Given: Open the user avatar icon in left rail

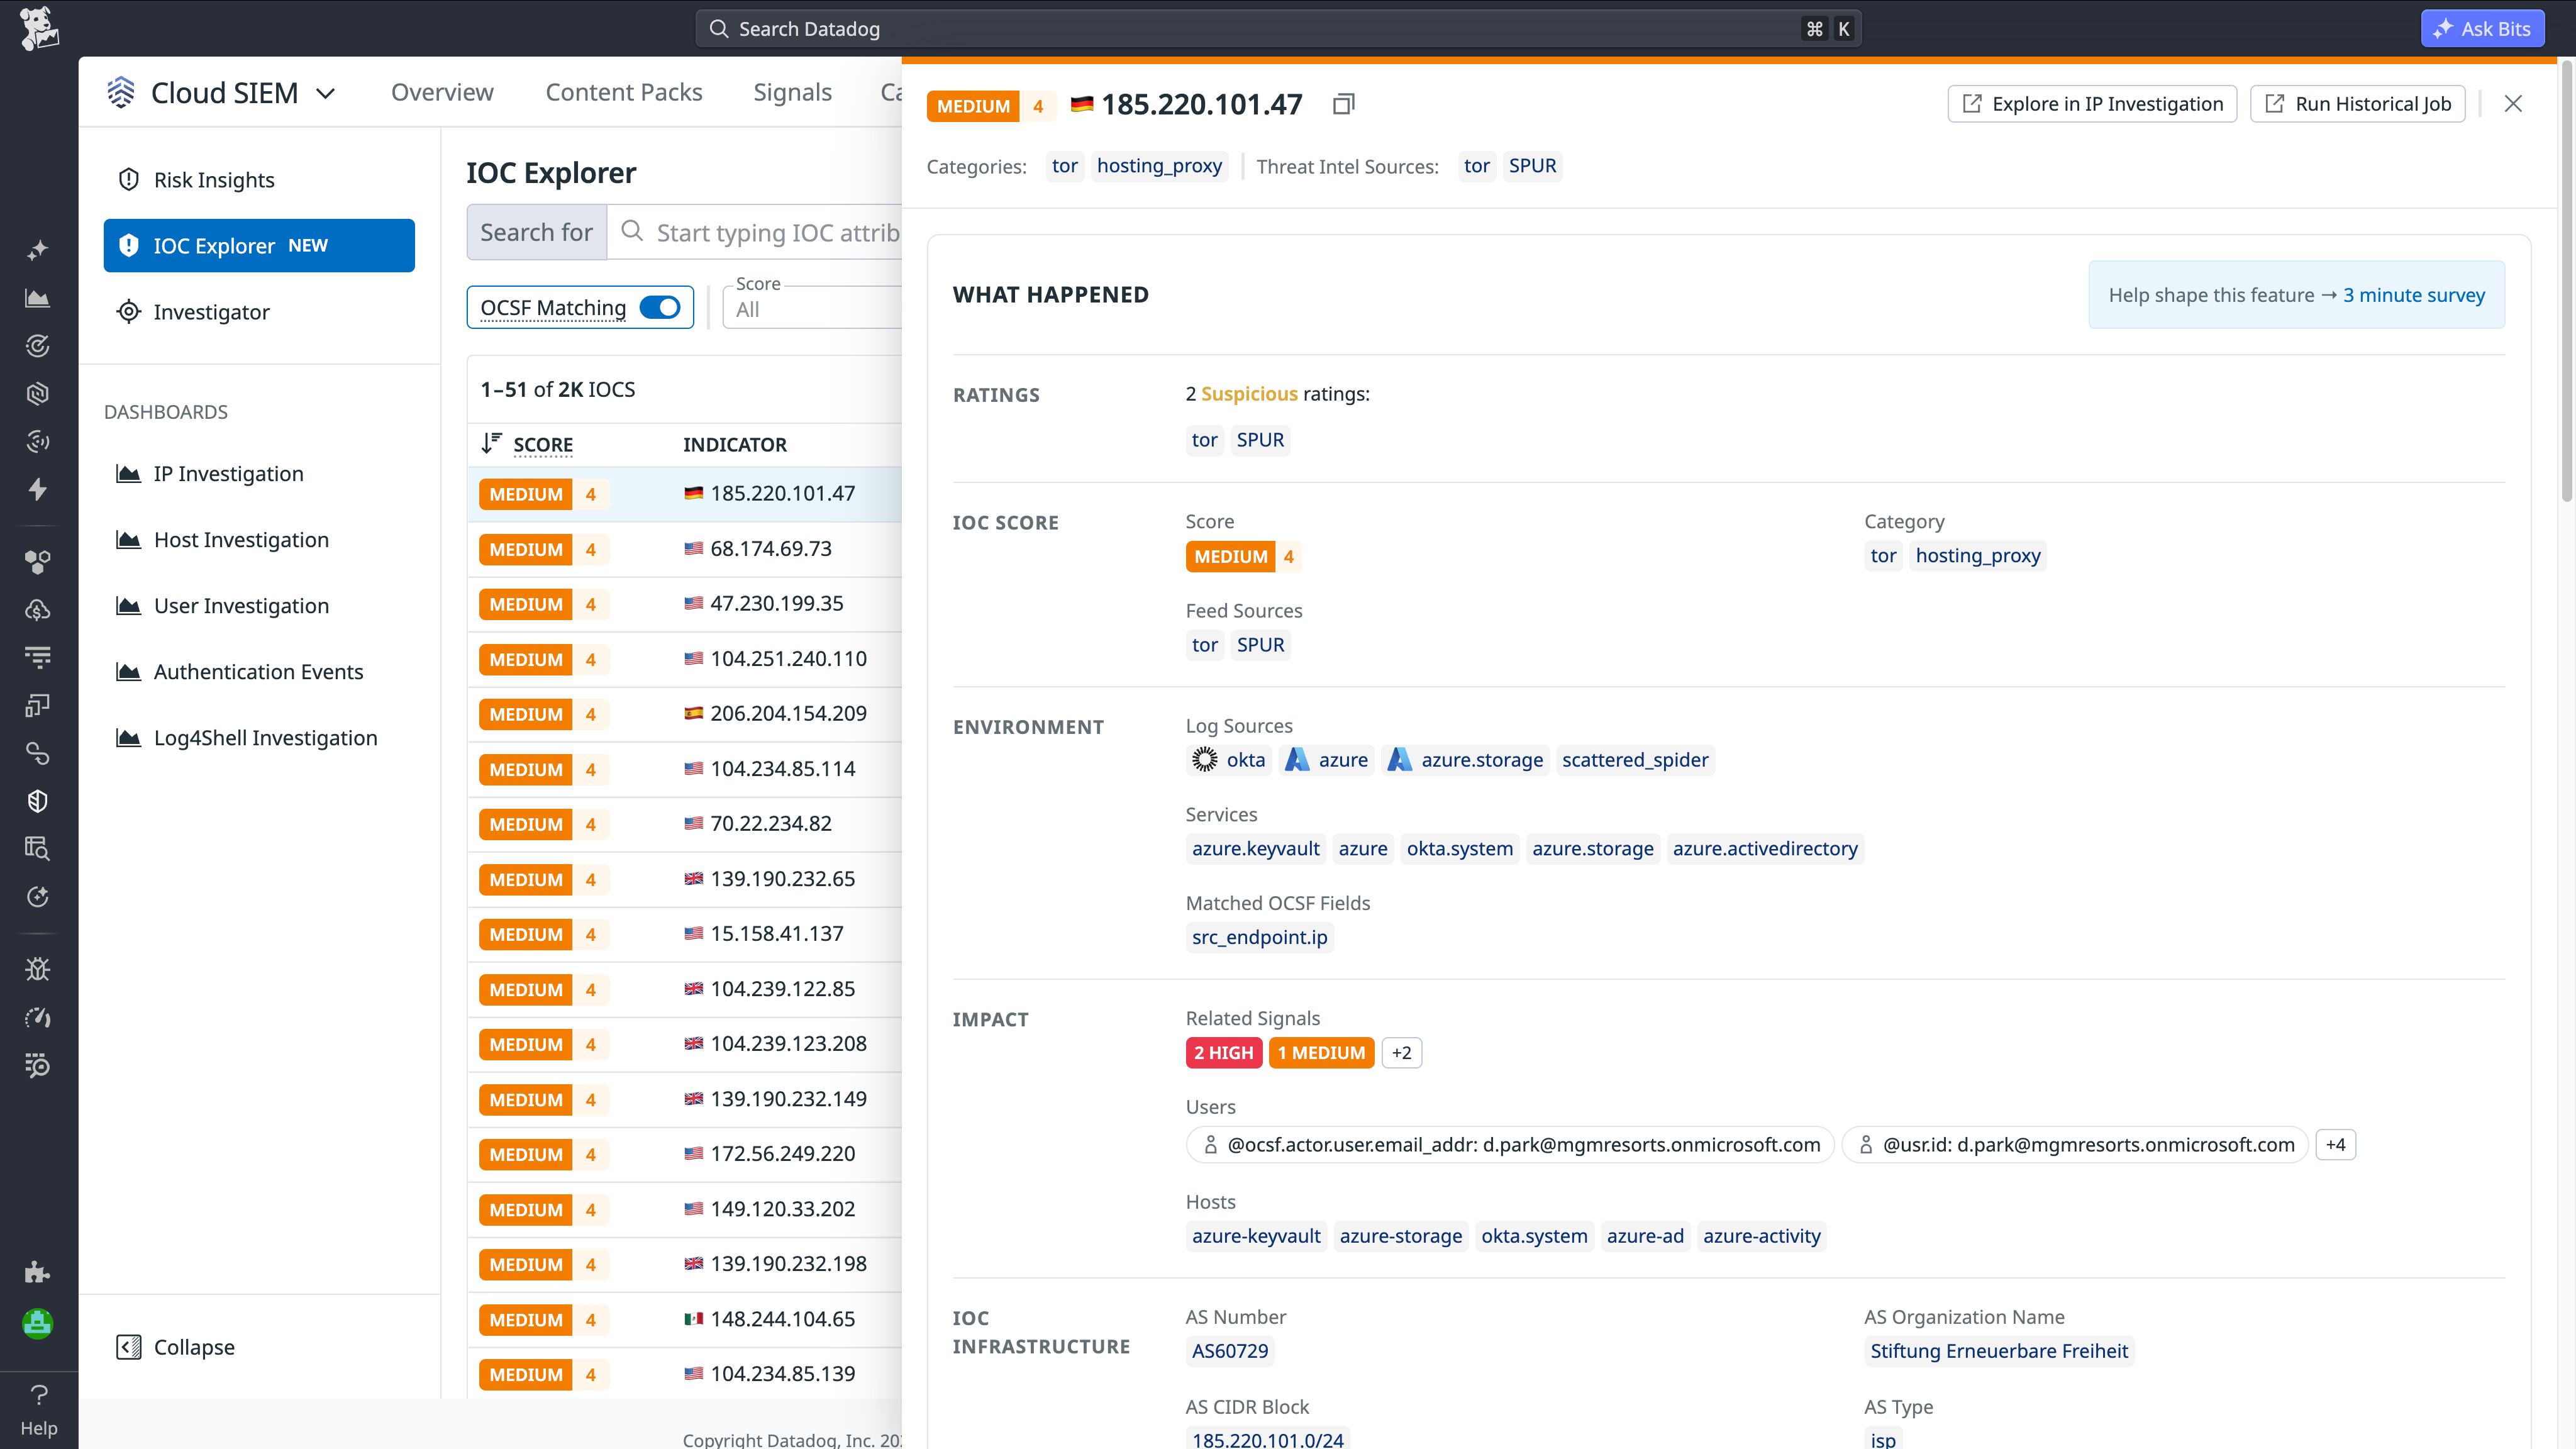Looking at the screenshot, I should tap(38, 1323).
